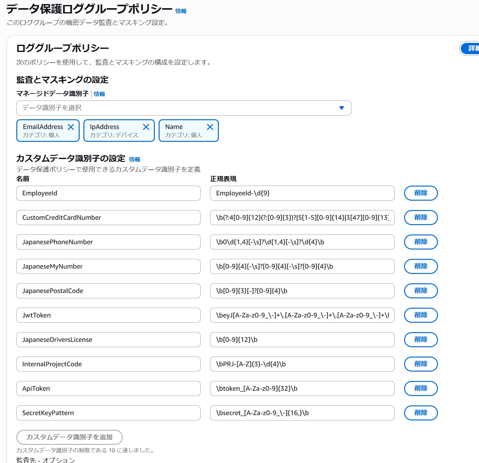Edit the JapanesePhoneNumber name field

(108, 242)
